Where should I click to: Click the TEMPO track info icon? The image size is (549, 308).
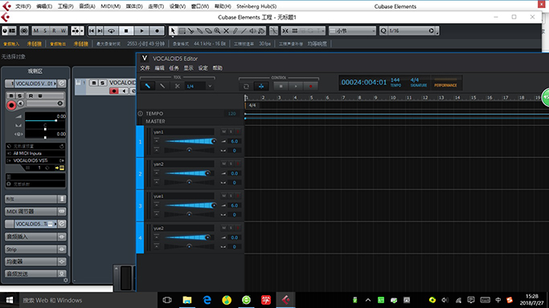click(141, 113)
